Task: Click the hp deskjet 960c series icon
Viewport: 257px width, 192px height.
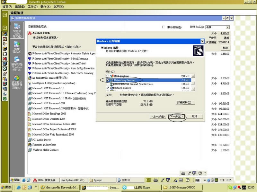Action: tap(30, 78)
